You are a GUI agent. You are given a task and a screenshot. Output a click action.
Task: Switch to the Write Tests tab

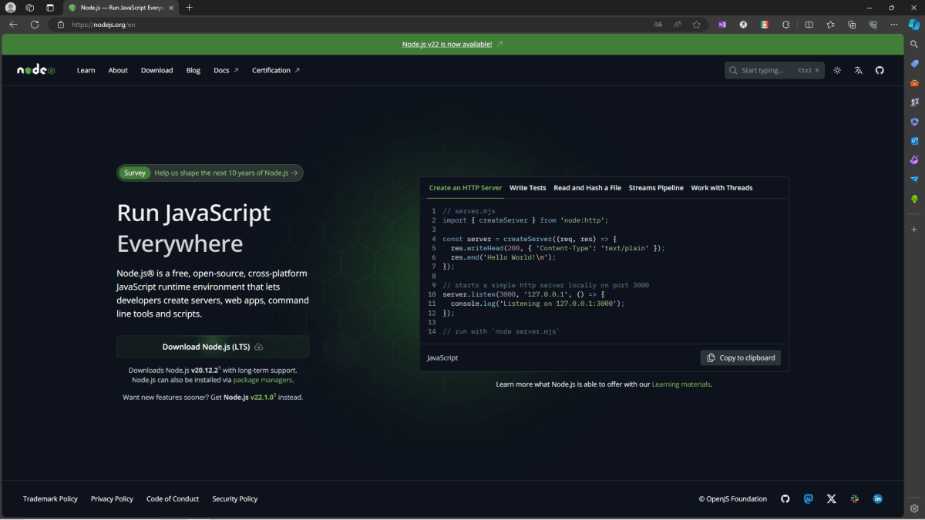click(527, 188)
